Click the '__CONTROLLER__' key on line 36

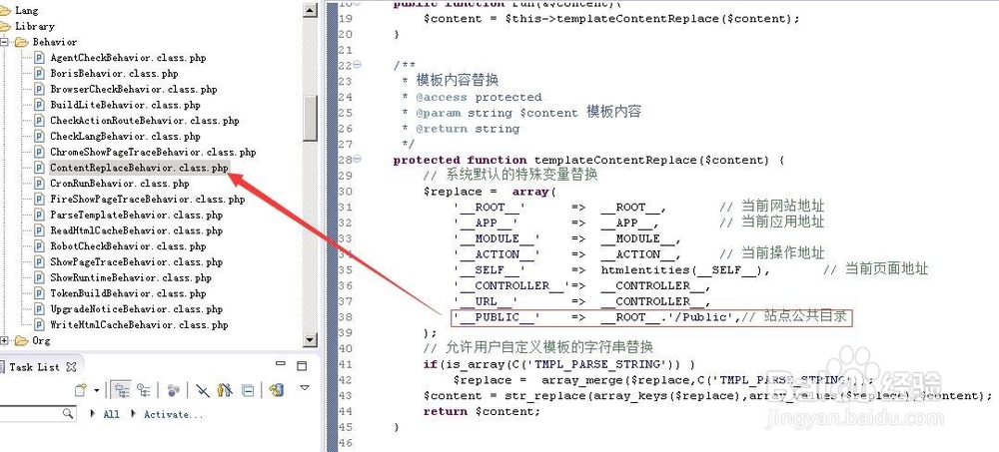[511, 285]
